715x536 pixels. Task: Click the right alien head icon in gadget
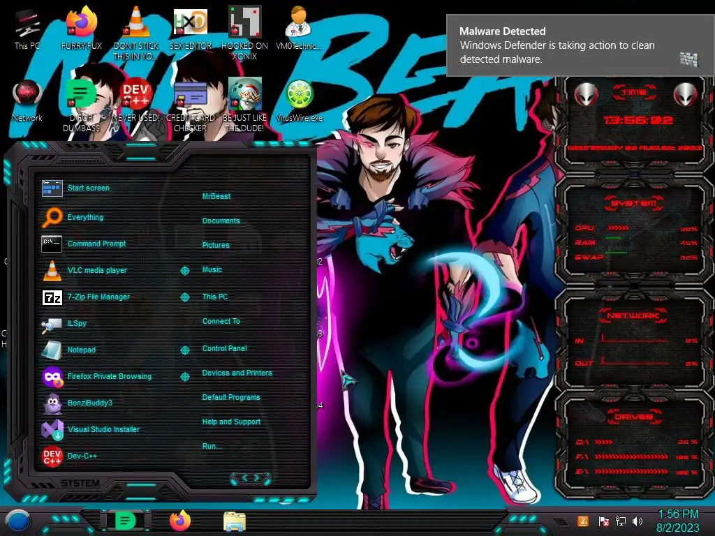tap(685, 94)
